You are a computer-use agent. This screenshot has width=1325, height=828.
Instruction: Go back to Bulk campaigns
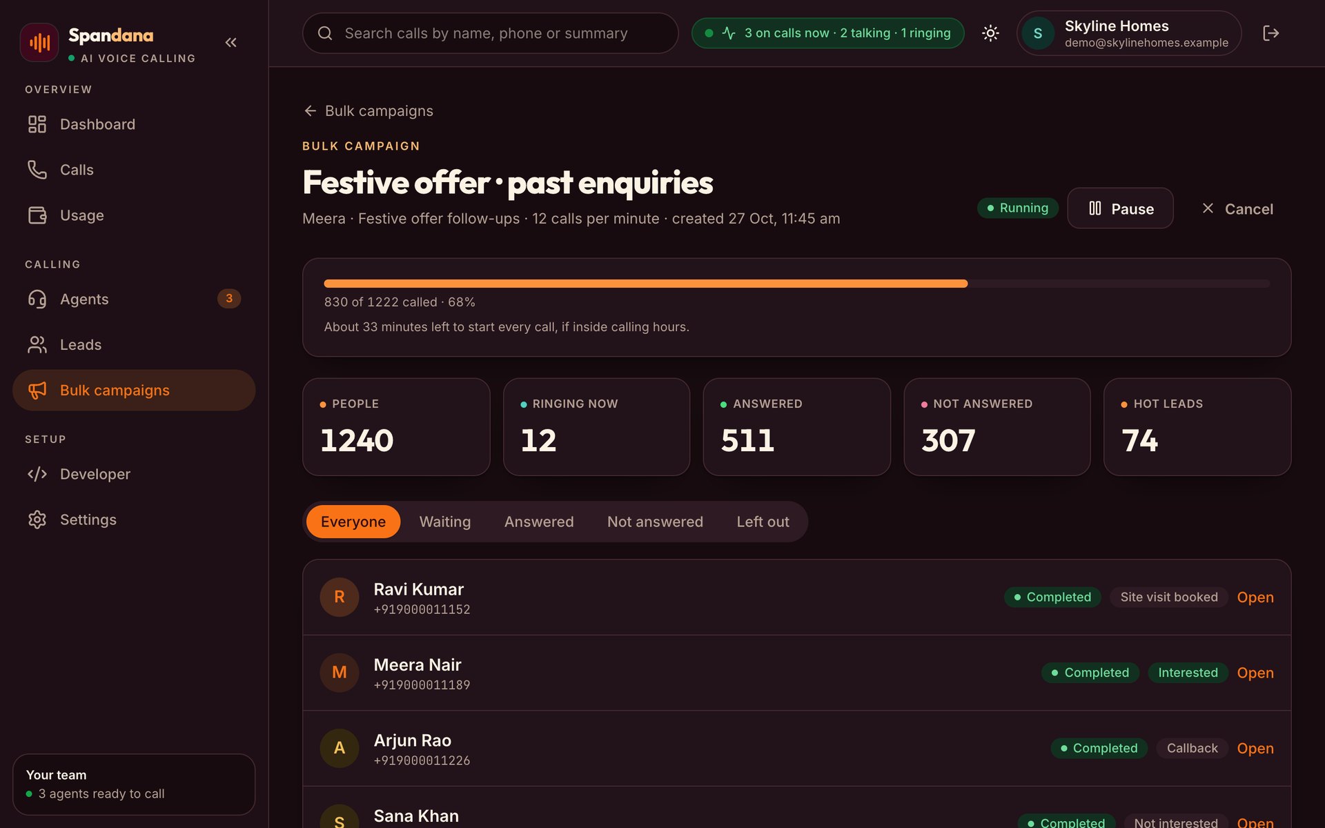(369, 111)
